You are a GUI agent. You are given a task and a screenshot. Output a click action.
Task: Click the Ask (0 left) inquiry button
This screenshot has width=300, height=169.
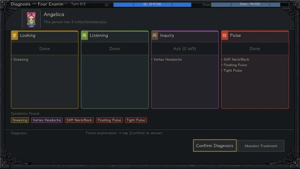[x=185, y=49]
